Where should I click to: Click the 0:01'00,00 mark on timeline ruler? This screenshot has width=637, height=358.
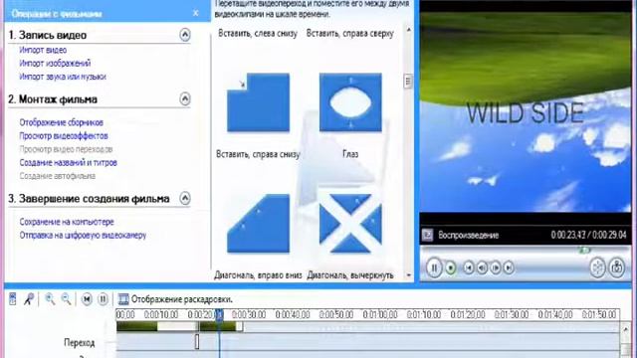pyautogui.click(x=380, y=314)
